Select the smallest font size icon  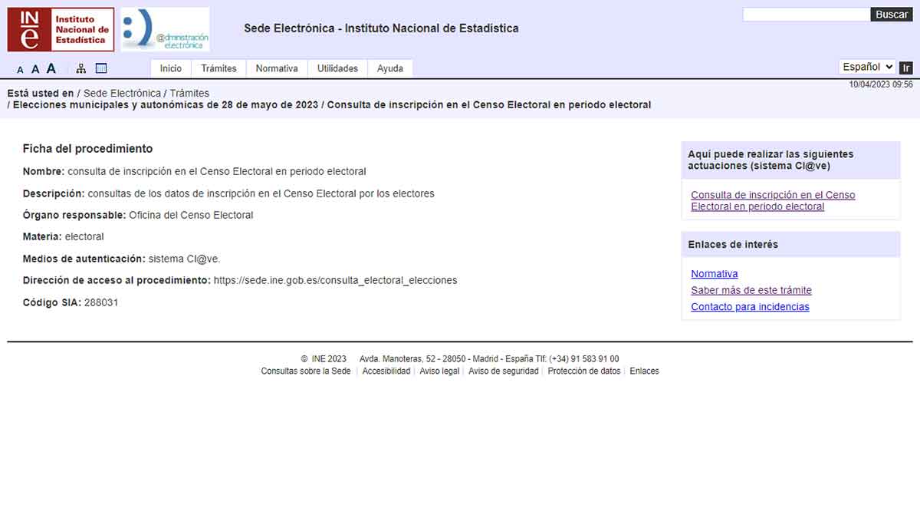[20, 69]
